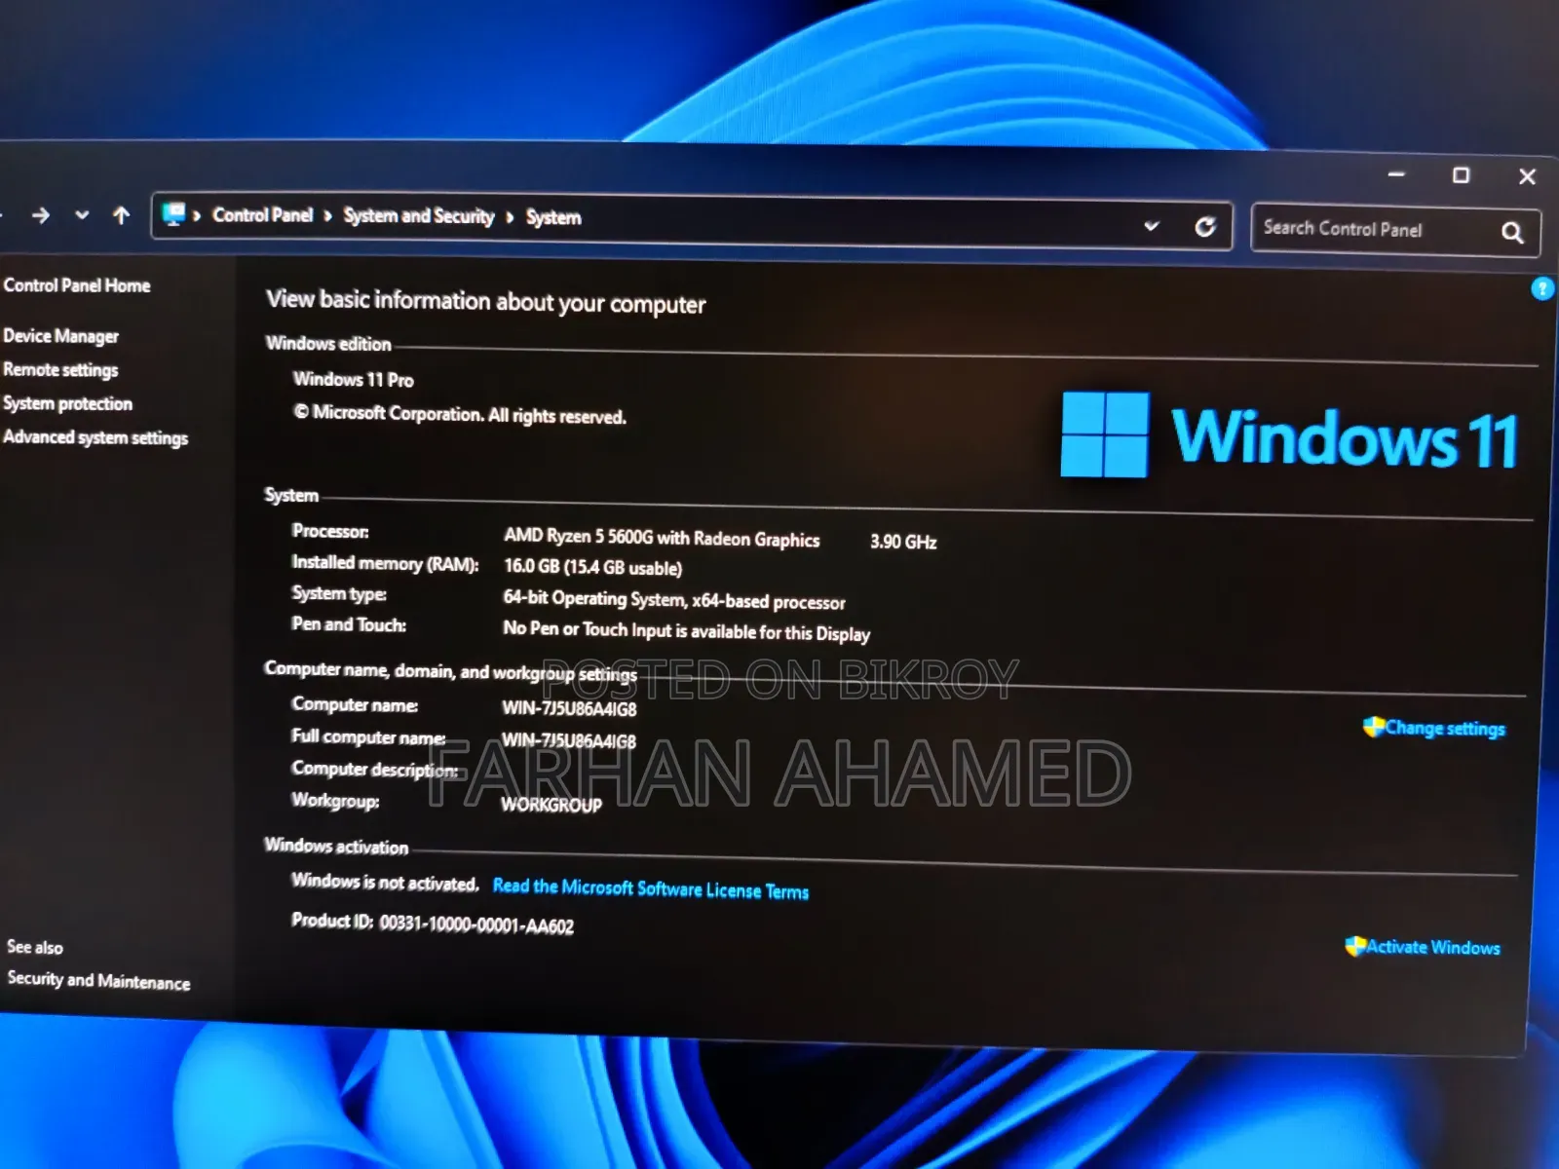Select the Windows 11 Pro edition text
The height and width of the screenshot is (1169, 1559).
354,379
